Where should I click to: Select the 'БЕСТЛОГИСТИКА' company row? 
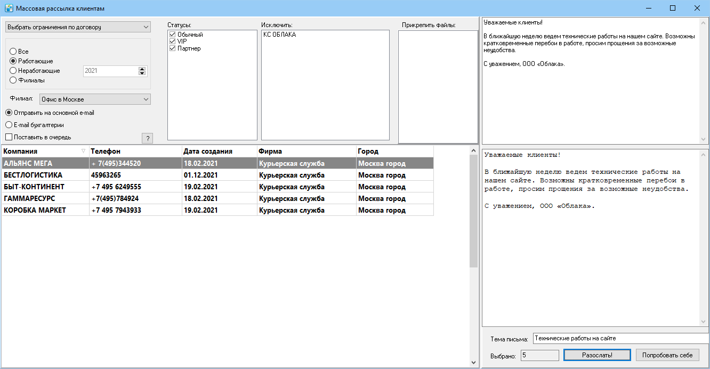tap(217, 175)
